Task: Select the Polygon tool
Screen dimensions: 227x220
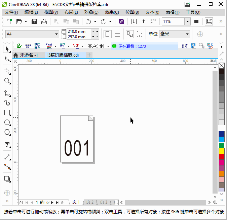Action: tap(7, 132)
